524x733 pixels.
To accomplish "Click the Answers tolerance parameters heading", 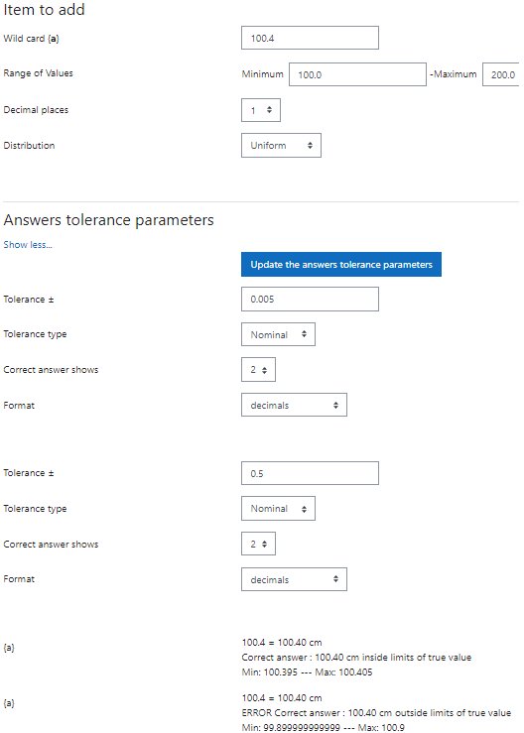I will (108, 220).
